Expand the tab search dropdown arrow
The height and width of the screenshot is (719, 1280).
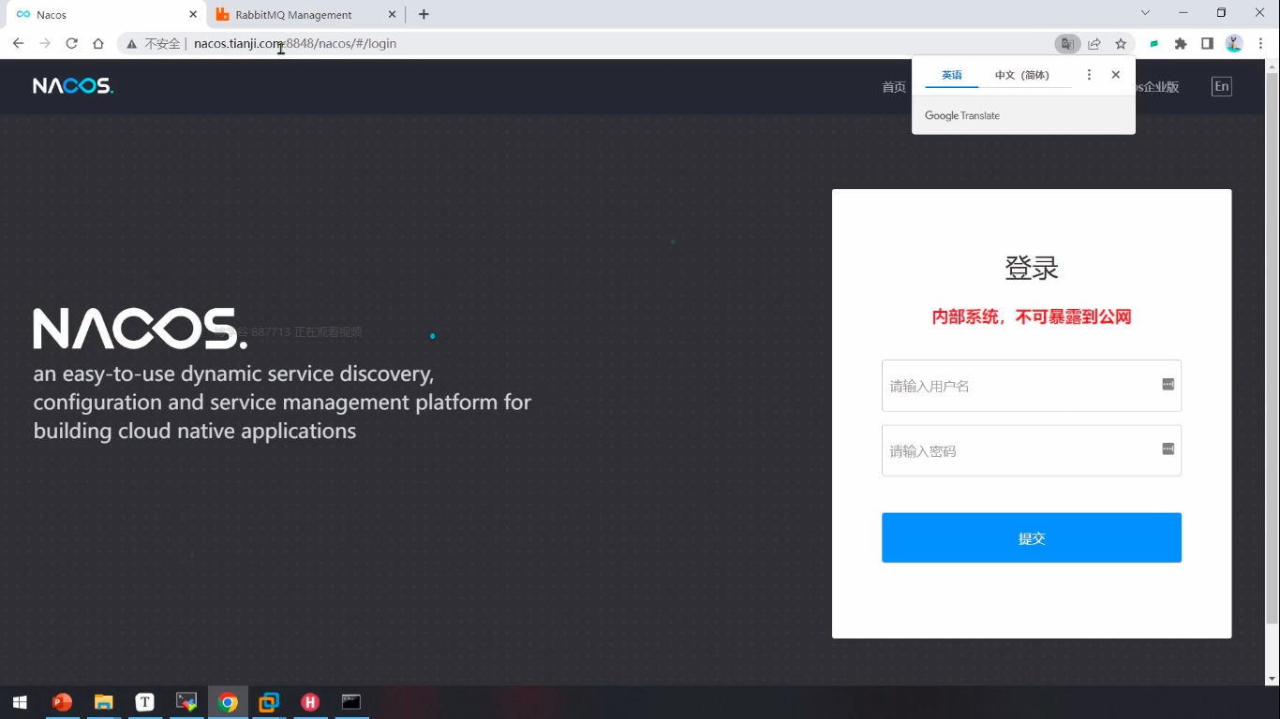(x=1145, y=13)
